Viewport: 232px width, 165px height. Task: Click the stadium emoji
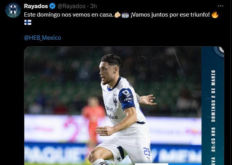point(125,15)
